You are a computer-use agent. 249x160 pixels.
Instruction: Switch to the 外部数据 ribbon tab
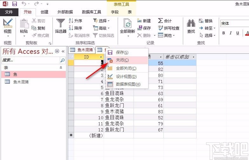pyautogui.click(x=65, y=12)
